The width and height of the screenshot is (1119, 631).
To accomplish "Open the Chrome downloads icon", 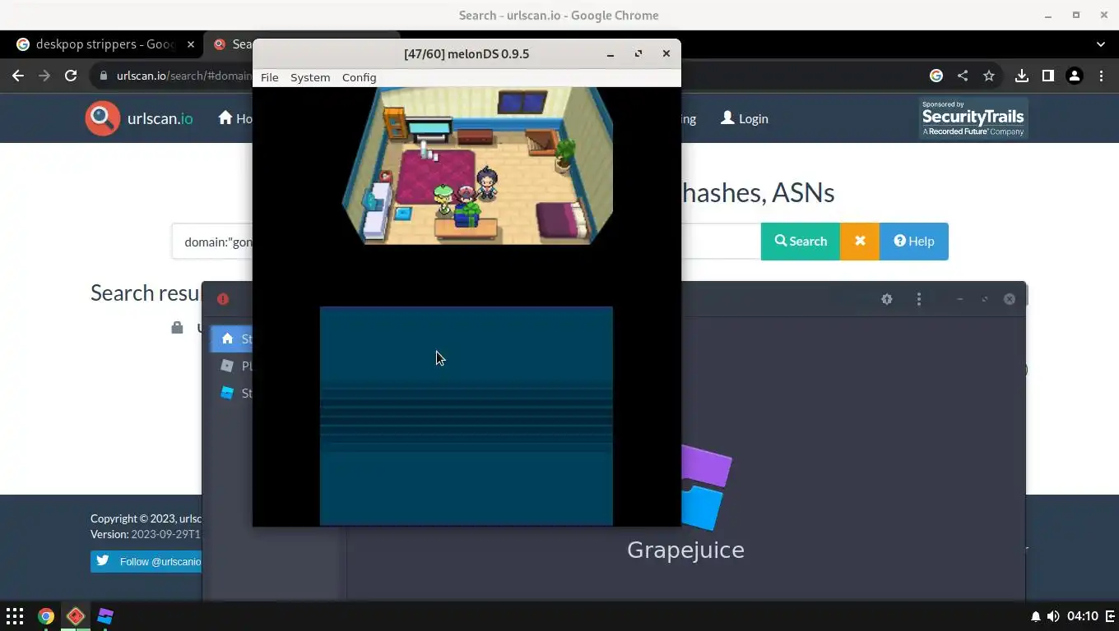I will coord(1022,76).
